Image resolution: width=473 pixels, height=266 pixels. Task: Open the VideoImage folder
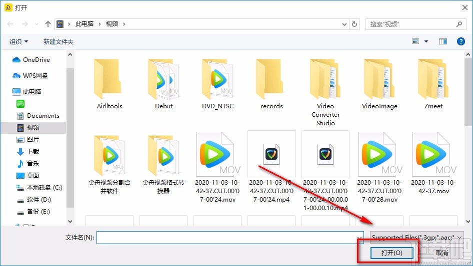pos(379,84)
